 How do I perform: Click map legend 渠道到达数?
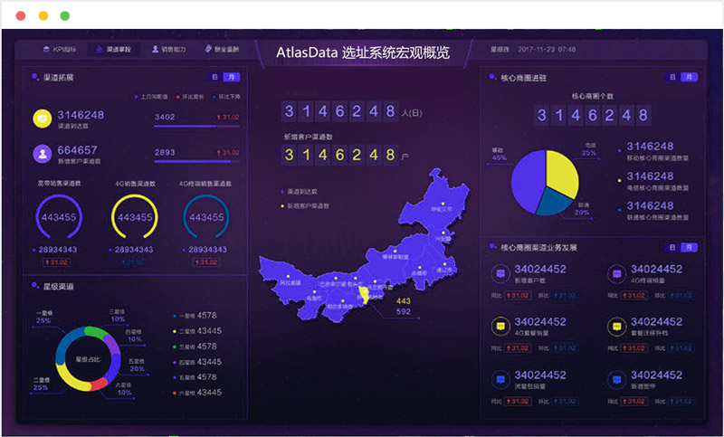pos(300,192)
